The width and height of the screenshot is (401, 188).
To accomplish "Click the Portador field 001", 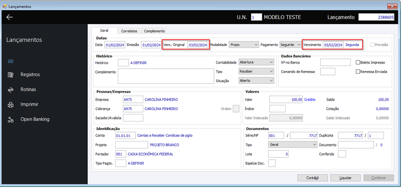I will pyautogui.click(x=121, y=154).
